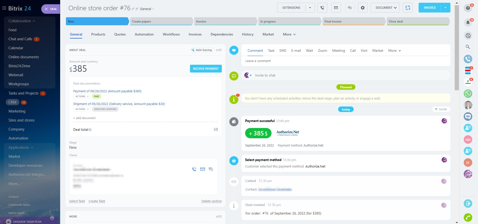Image resolution: width=478 pixels, height=224 pixels.
Task: Click the phone call icon in top toolbar
Action: [322, 8]
